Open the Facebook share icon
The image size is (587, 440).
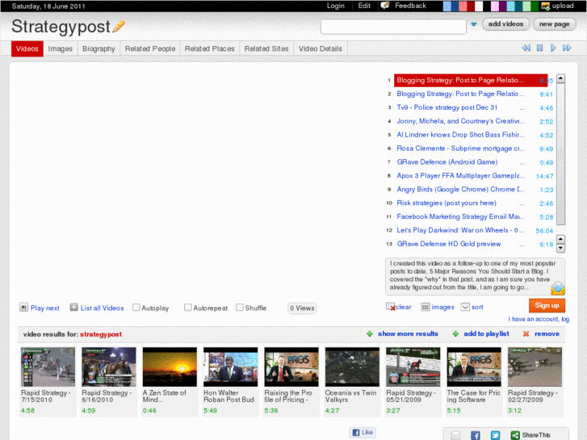point(475,435)
